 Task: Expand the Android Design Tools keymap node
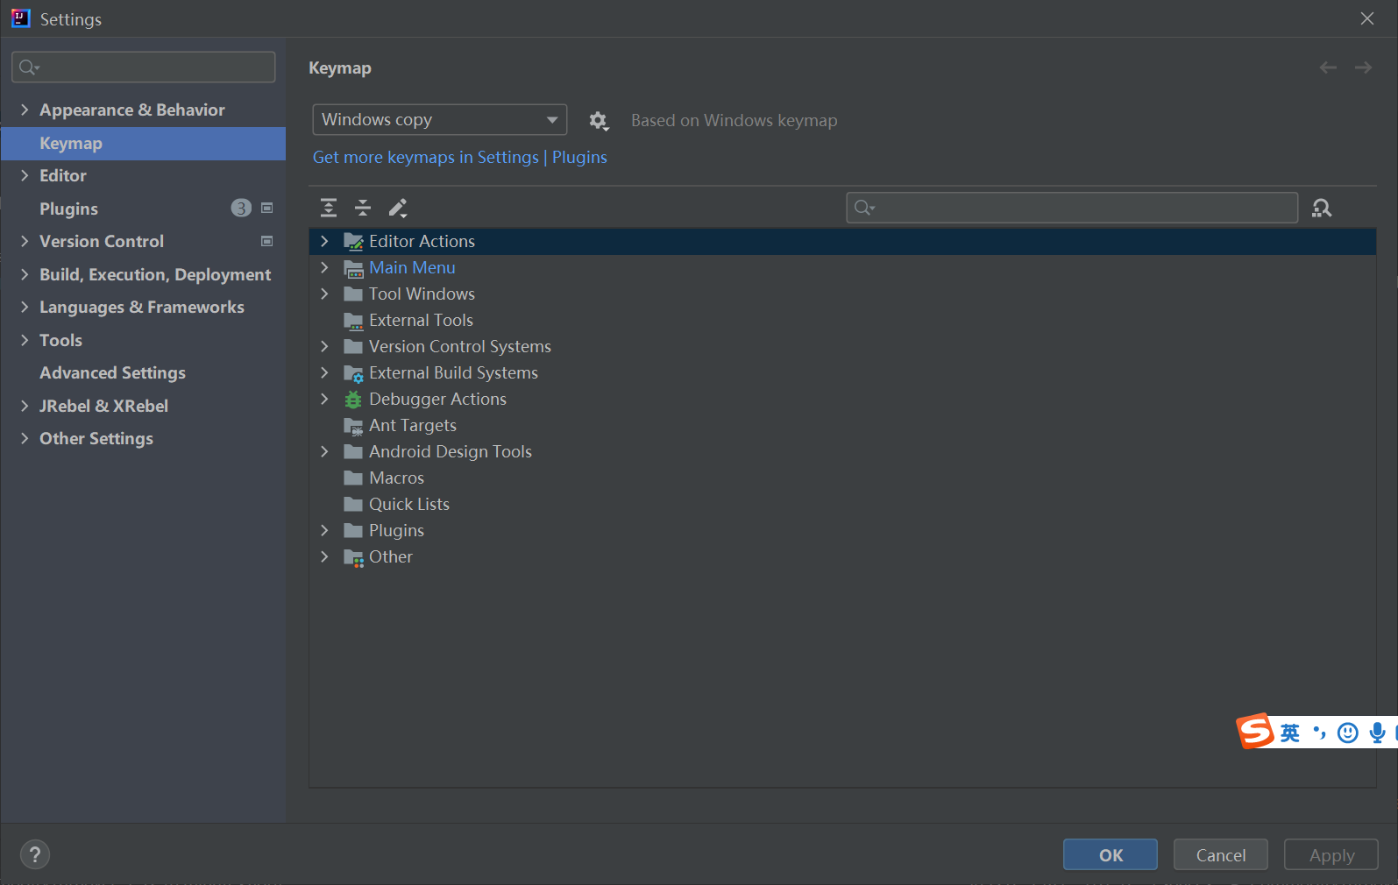point(324,451)
